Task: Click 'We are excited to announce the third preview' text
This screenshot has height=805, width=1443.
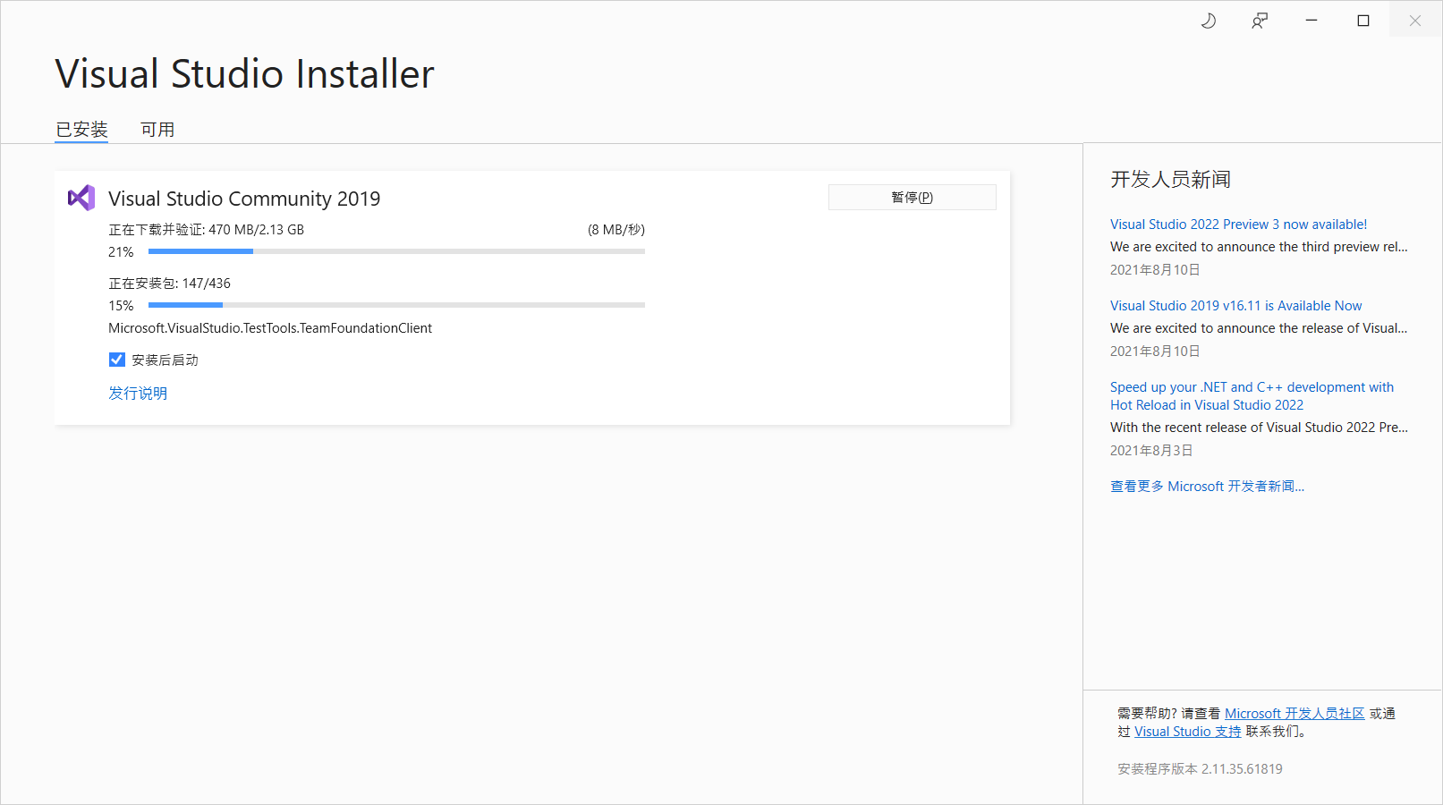Action: coord(1259,247)
